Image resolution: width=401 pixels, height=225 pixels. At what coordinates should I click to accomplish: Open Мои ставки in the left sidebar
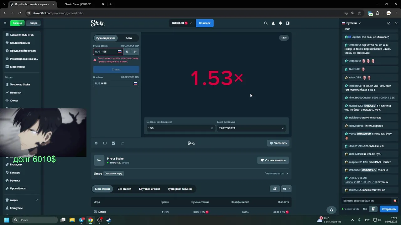tap(22, 67)
